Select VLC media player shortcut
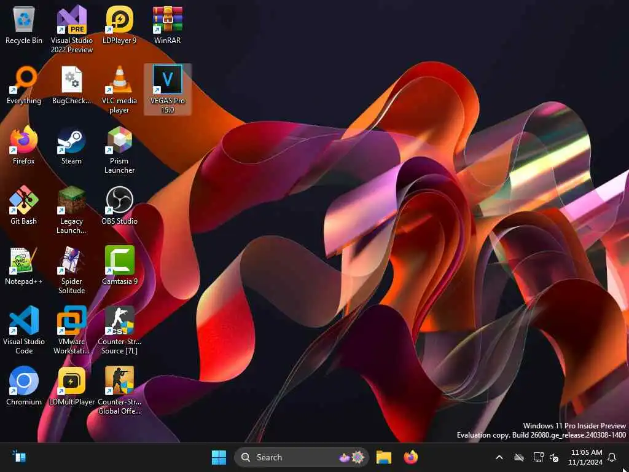Image resolution: width=629 pixels, height=472 pixels. point(119,90)
